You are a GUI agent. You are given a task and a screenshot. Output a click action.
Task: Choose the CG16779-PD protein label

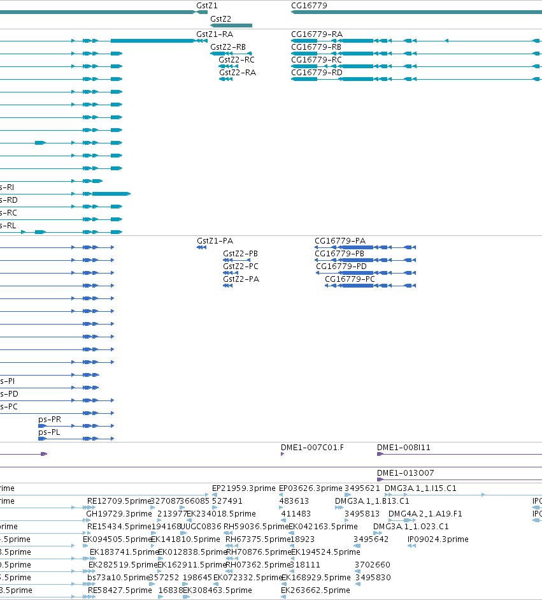click(x=341, y=267)
